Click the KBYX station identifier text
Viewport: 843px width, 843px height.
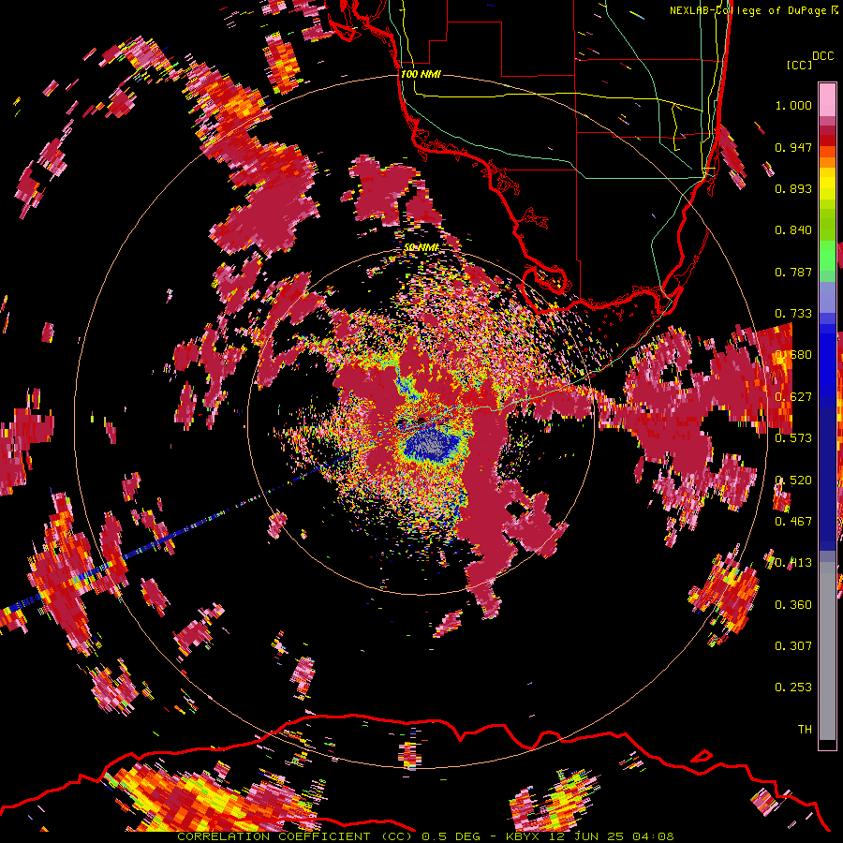524,836
